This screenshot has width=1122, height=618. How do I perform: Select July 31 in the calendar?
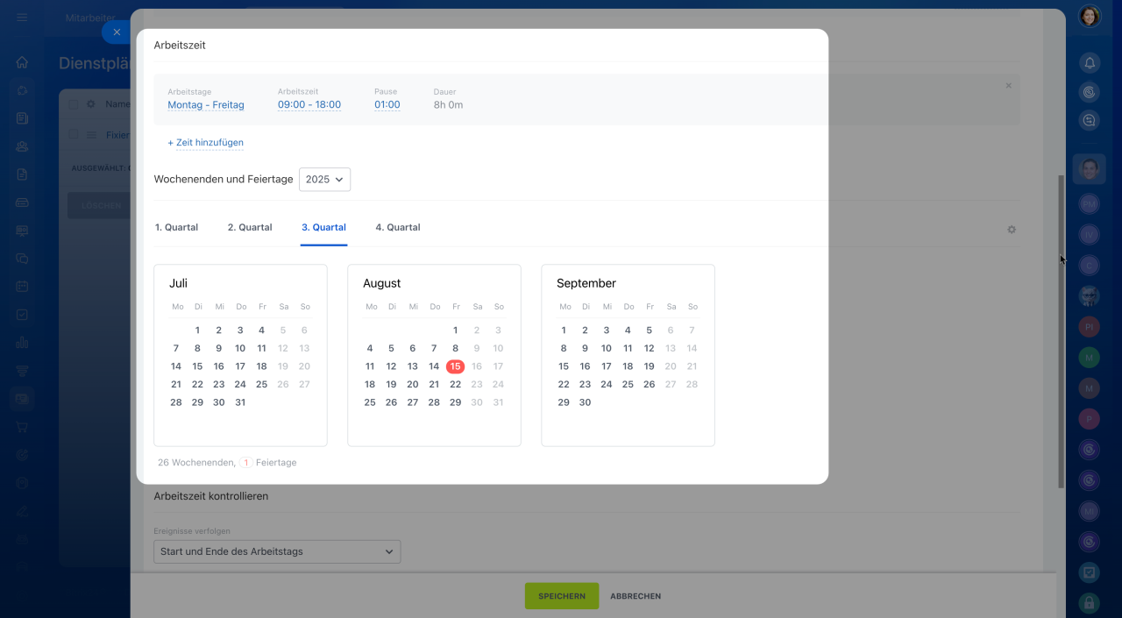(240, 402)
